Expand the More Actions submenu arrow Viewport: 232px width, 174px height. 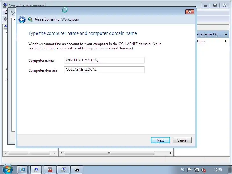pyautogui.click(x=226, y=41)
